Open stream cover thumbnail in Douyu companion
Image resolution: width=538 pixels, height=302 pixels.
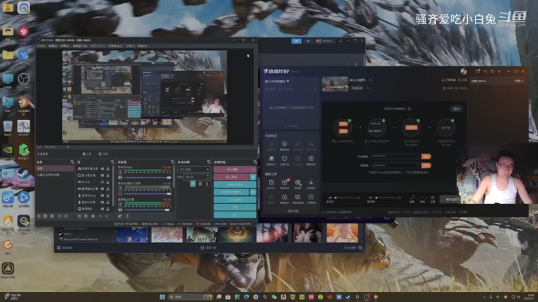pos(335,85)
